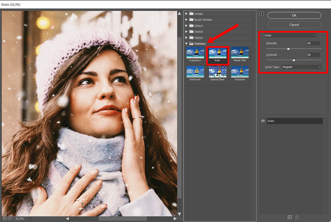Image resolution: width=331 pixels, height=222 pixels.
Task: Click the Distort folder icon
Action: click(191, 26)
